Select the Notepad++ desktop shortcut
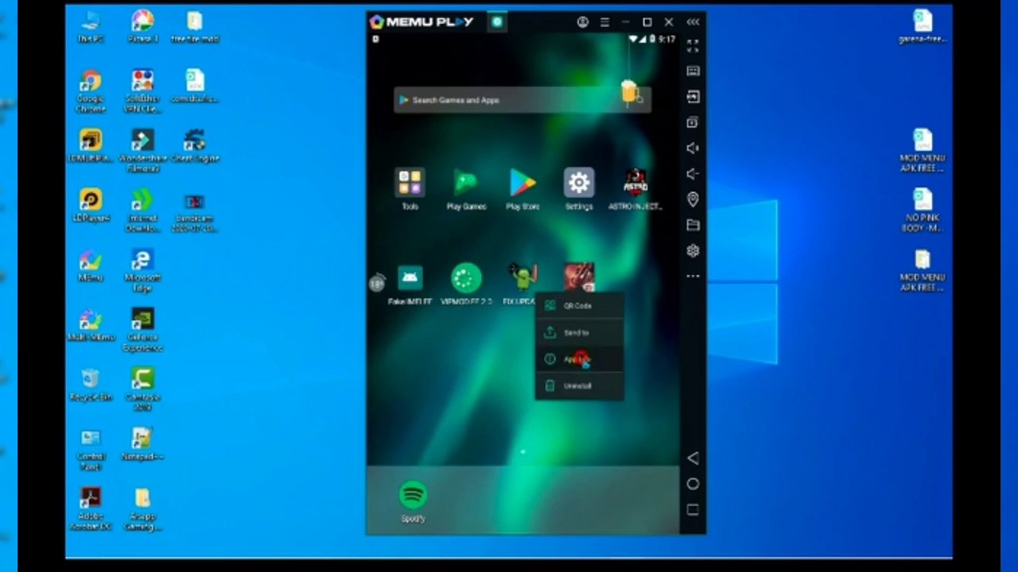 pos(143,444)
